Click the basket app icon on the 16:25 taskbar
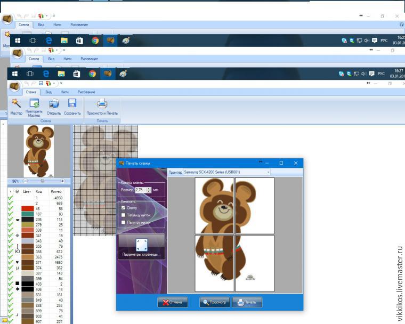 coord(110,40)
